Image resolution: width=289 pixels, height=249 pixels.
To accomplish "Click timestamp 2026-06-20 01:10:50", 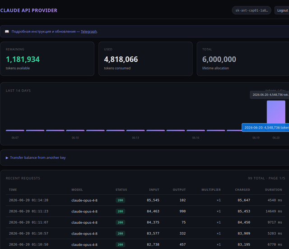I will tap(28, 244).
